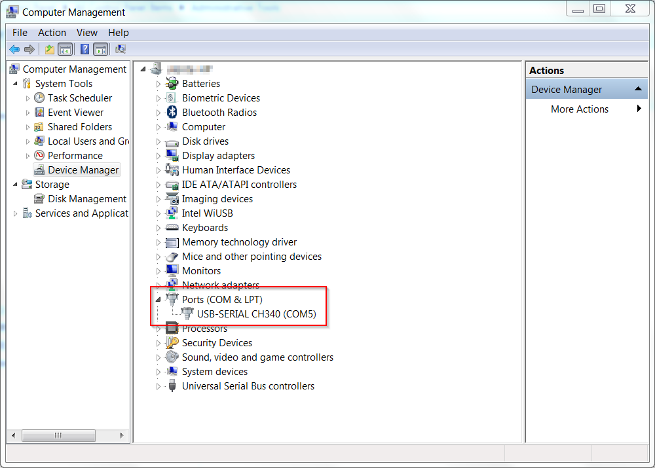Screen dimensions: 655x468
Task: Click the Back arrow toolbar button
Action: (14, 49)
